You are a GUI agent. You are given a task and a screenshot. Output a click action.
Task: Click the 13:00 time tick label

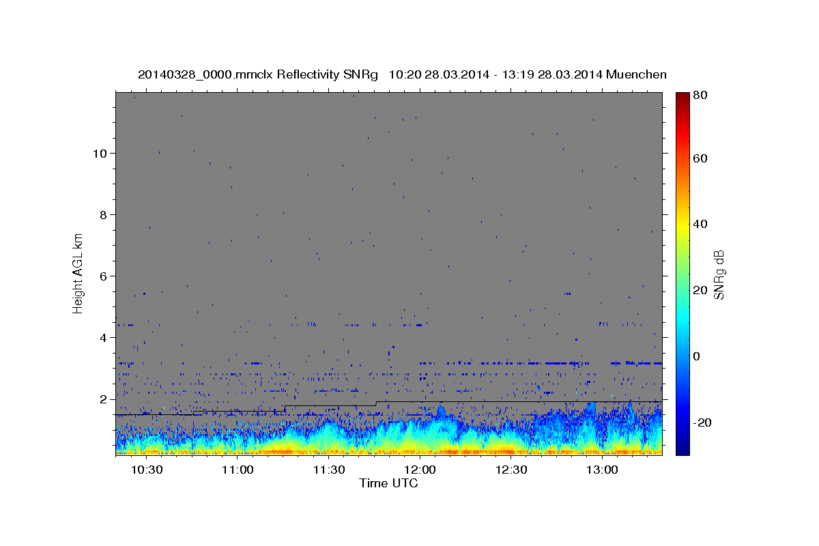602,470
